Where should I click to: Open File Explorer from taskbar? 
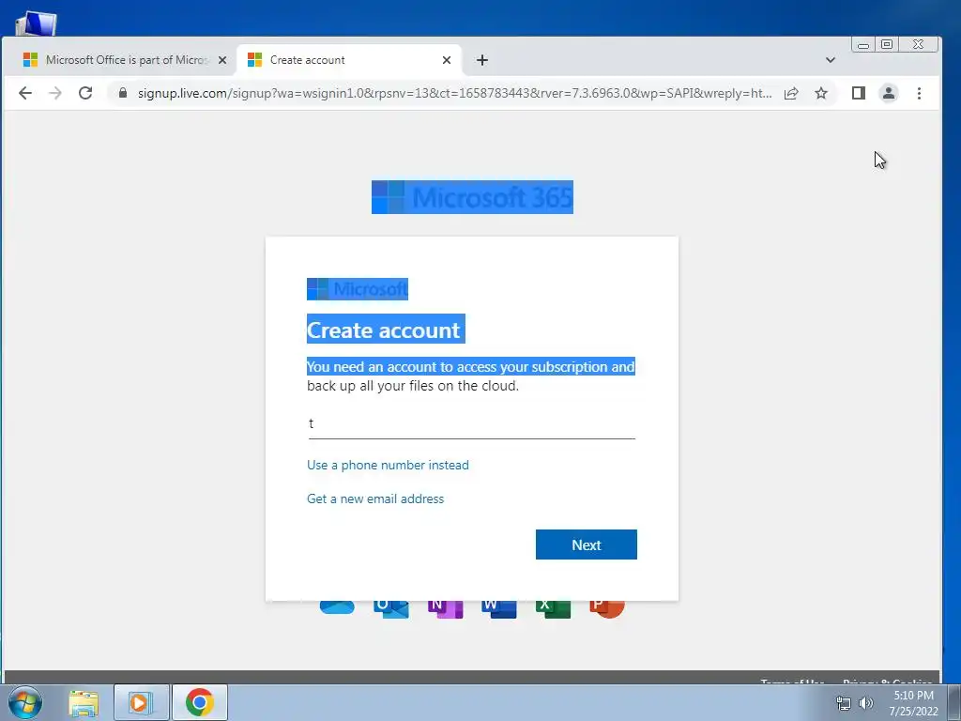[84, 703]
